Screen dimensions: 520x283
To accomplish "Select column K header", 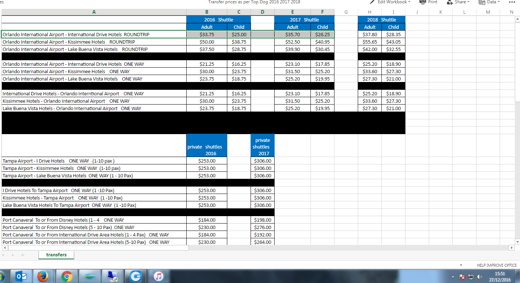I will click(x=441, y=12).
